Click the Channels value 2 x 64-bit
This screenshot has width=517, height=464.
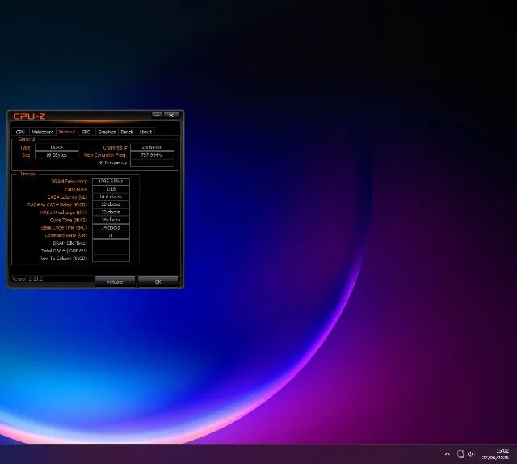point(152,147)
